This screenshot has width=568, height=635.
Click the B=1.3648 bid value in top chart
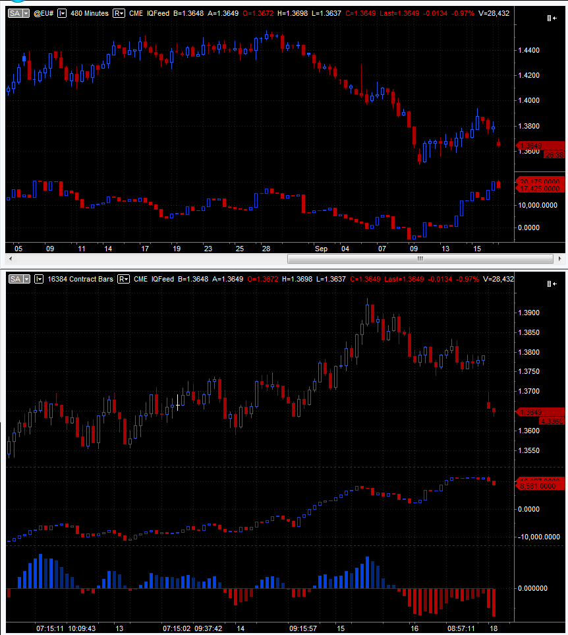tap(188, 13)
